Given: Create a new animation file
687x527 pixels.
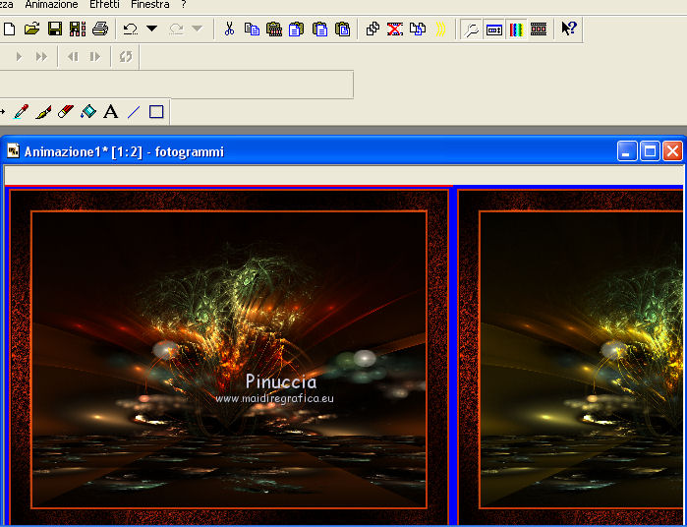Looking at the screenshot, I should coord(9,29).
